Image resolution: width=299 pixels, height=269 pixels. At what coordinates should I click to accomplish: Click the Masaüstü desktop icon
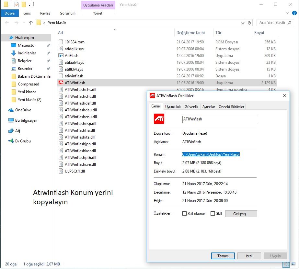(x=14, y=45)
